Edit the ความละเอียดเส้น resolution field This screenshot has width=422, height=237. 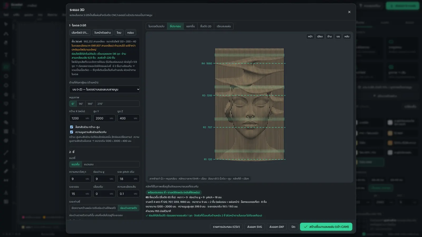tap(128, 194)
